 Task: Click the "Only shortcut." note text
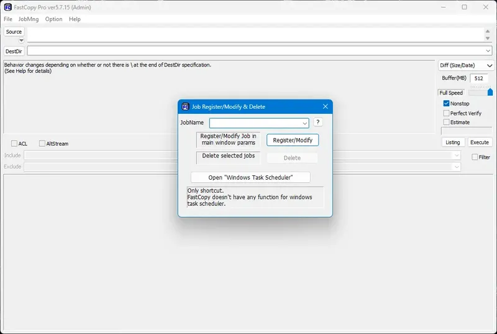tap(206, 190)
